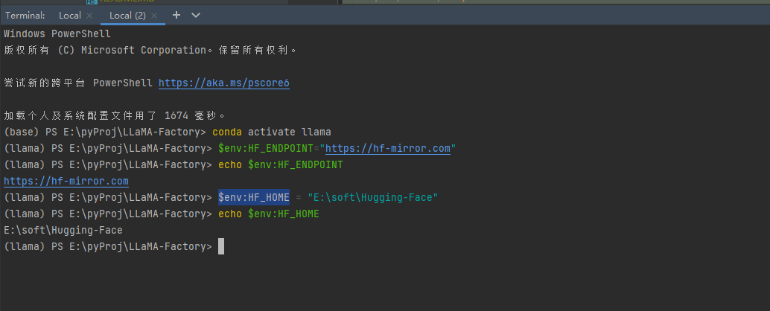
Task: Click the E:\soft\Hugging-Face output line
Action: pos(63,230)
